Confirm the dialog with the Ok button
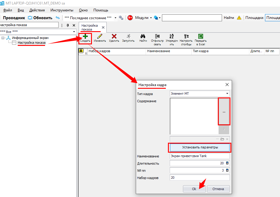Image resolution: width=280 pixels, height=197 pixels. (x=194, y=189)
